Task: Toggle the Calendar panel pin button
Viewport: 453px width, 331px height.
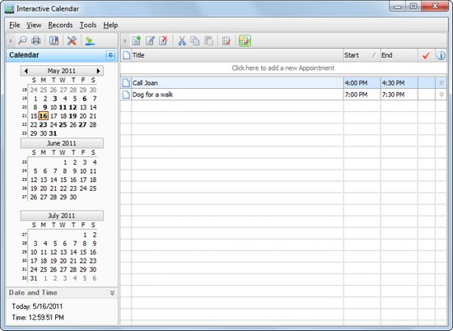Action: tap(110, 55)
